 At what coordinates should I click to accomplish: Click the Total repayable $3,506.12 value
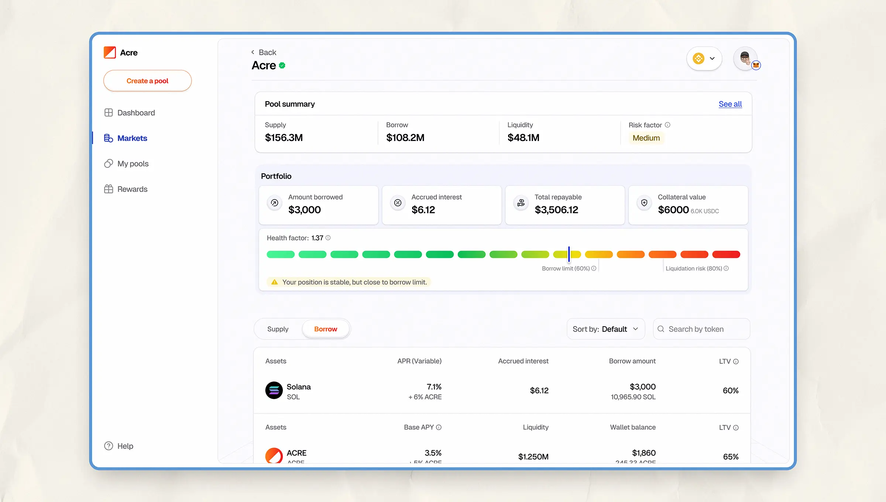click(x=556, y=210)
